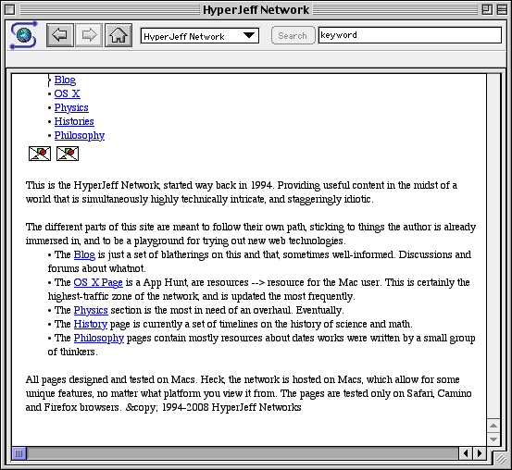Click the vertical scroll up arrow
The image size is (512, 470).
coord(493,426)
